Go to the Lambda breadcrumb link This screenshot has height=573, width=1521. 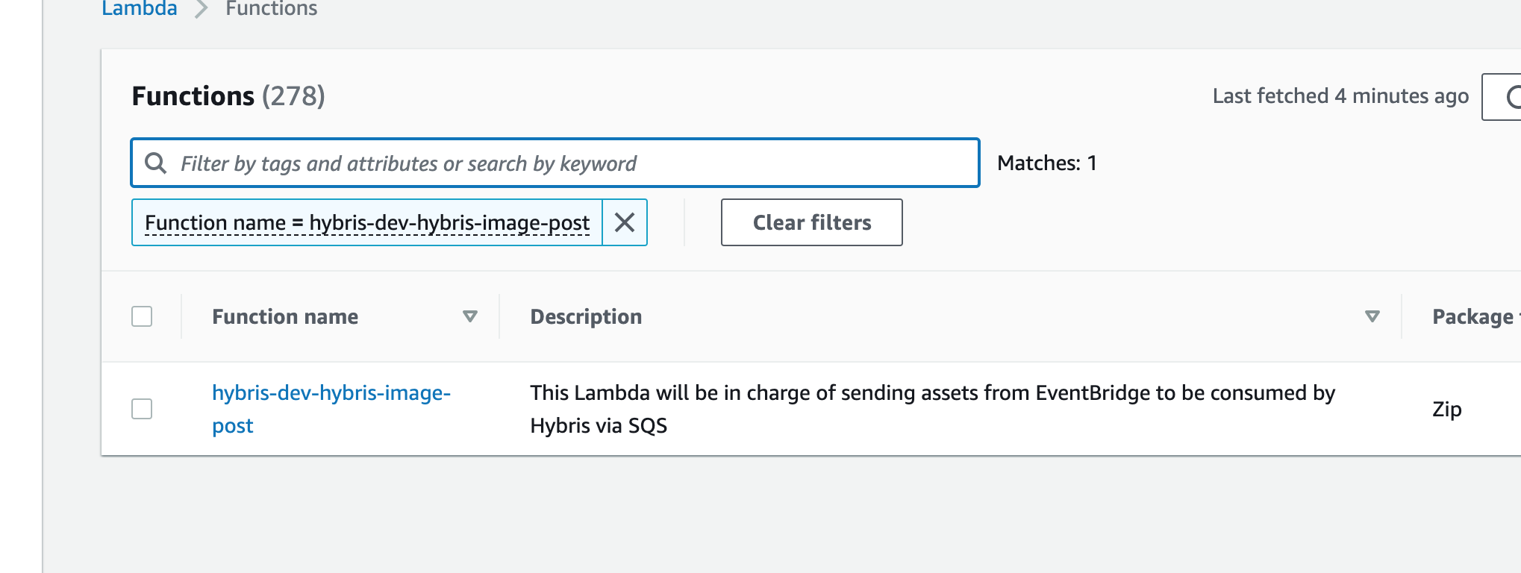(x=140, y=9)
